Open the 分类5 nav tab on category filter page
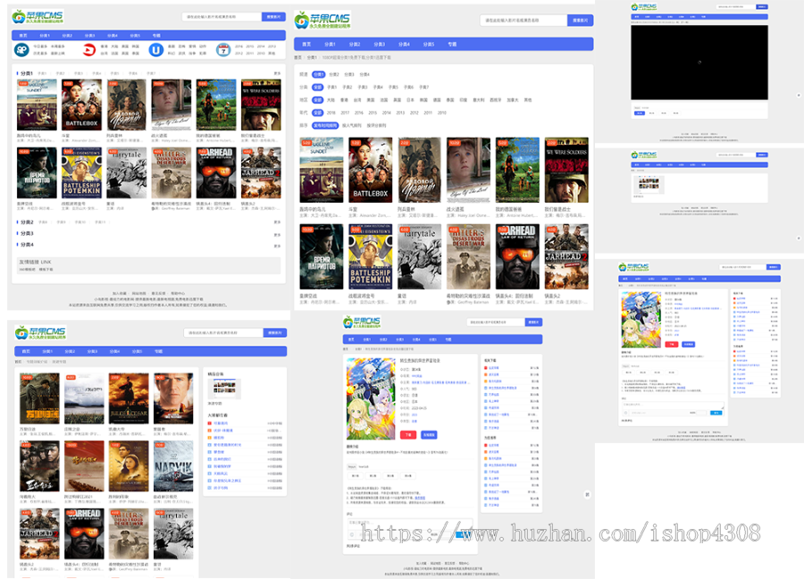This screenshot has height=579, width=804. (429, 44)
